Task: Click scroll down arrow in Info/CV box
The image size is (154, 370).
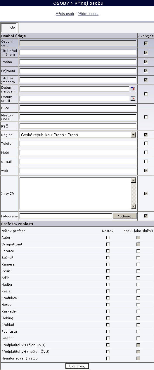Action: coord(134,206)
